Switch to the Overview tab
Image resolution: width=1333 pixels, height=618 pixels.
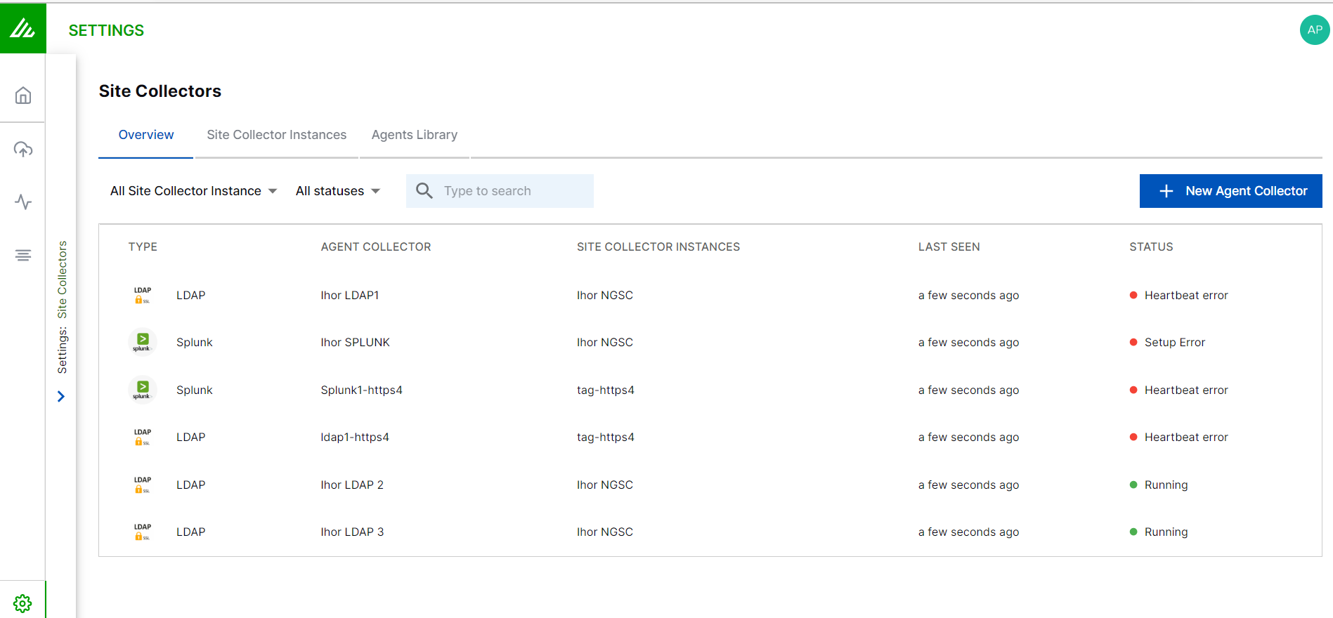pos(146,135)
